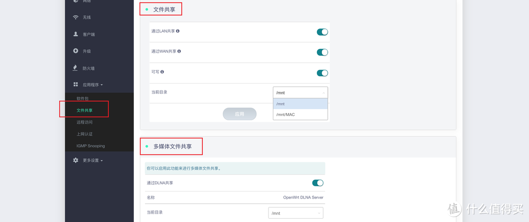Collapse the file sharing 当前目录 dropdown
529x222 pixels.
tap(300, 92)
